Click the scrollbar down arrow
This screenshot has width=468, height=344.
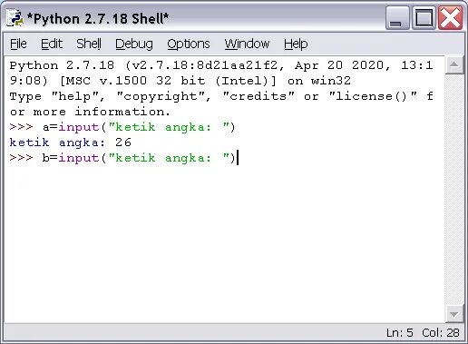click(454, 314)
